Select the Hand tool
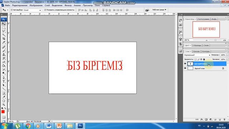Image resolution: width=229 pixels, height=129 pixels. [x=4, y=101]
